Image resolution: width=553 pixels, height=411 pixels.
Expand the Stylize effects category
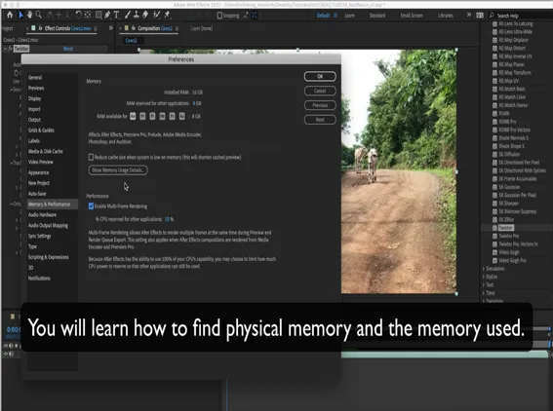484,277
